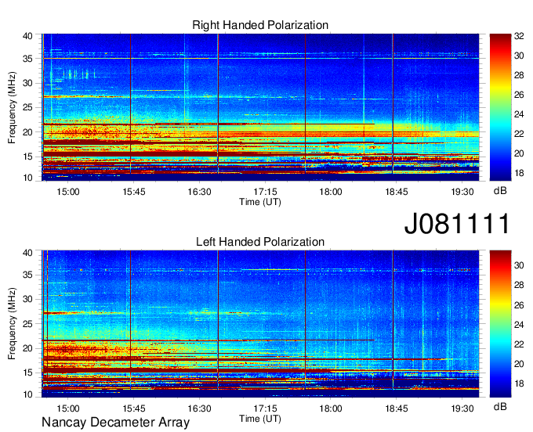This screenshot has height=432, width=533.
Task: Click the Nancay Decameter Array caption
Action: [115, 423]
